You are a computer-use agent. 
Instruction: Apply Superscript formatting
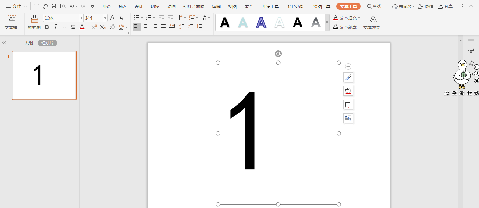94,27
